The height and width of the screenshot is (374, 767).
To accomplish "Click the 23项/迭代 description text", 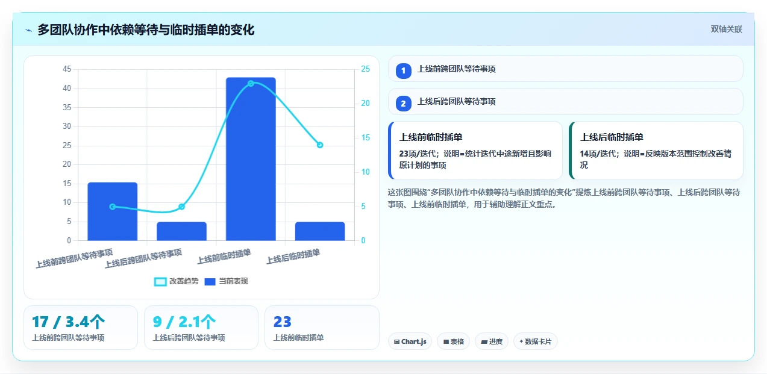I will pyautogui.click(x=475, y=159).
